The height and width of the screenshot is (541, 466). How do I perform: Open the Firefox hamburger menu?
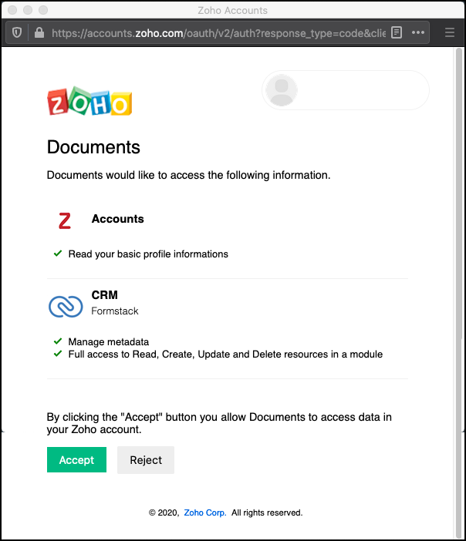coord(450,32)
